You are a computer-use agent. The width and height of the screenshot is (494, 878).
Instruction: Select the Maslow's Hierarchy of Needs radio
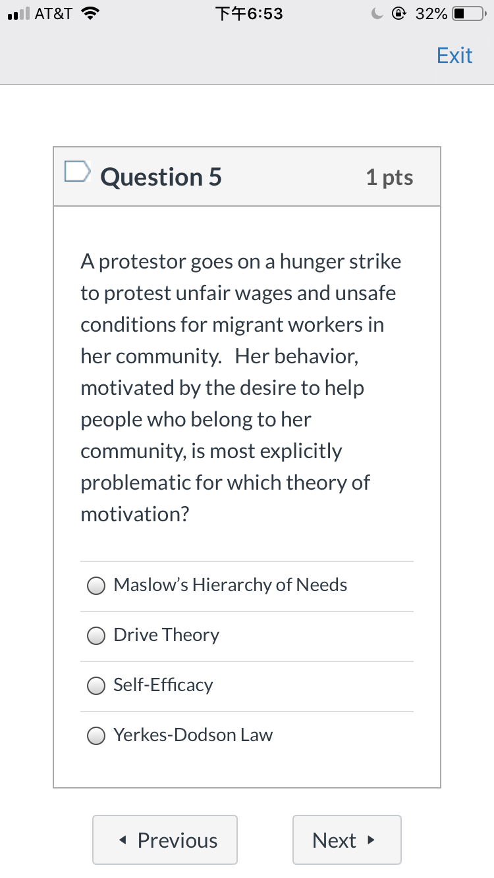pos(97,586)
